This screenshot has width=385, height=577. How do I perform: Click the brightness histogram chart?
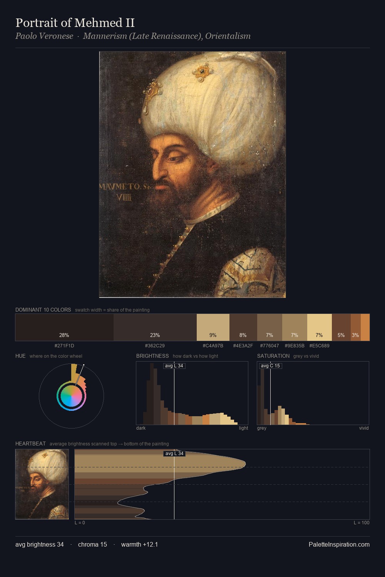click(192, 393)
